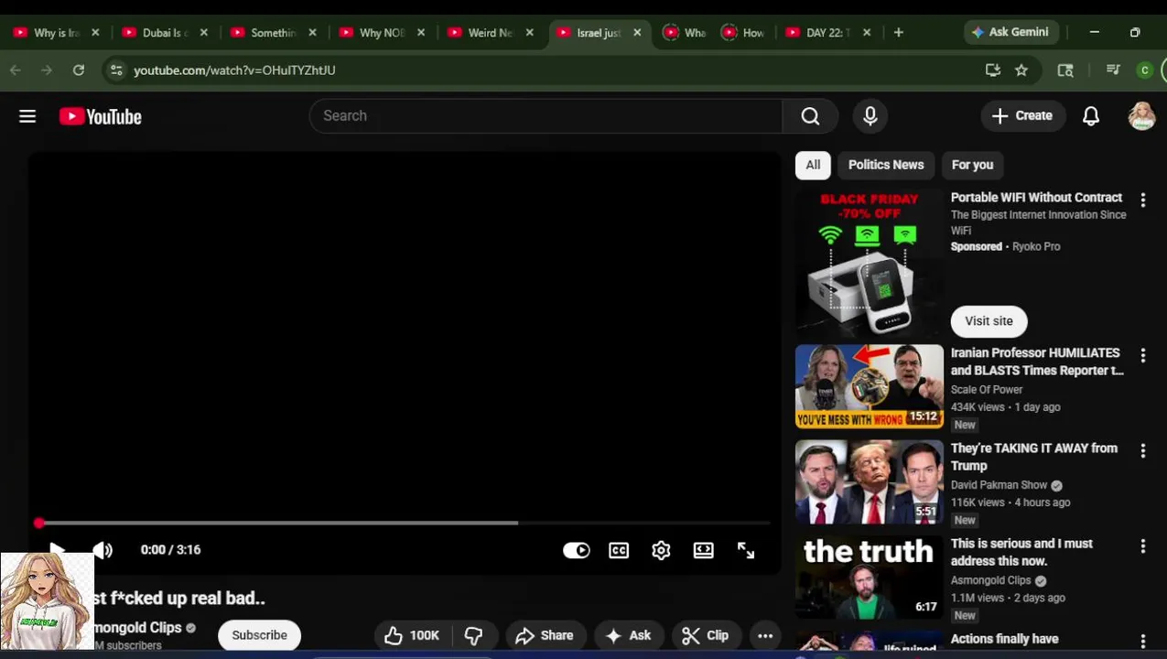Click the toolbar icon right of bookmark star
This screenshot has height=659, width=1167.
pyautogui.click(x=1065, y=70)
